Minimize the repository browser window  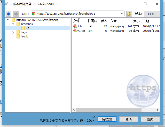pyautogui.click(x=133, y=4)
